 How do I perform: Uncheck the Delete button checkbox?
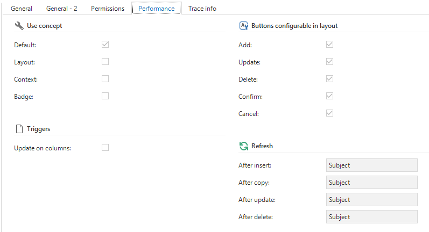coord(329,79)
